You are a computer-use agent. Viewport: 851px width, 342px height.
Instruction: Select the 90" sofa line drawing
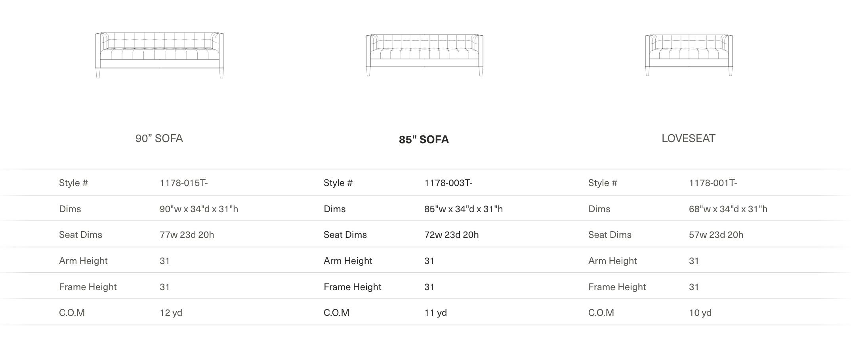[x=160, y=55]
